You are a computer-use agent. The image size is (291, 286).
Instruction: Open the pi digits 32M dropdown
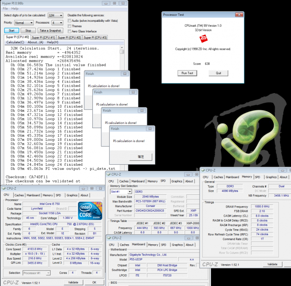coord(55,15)
